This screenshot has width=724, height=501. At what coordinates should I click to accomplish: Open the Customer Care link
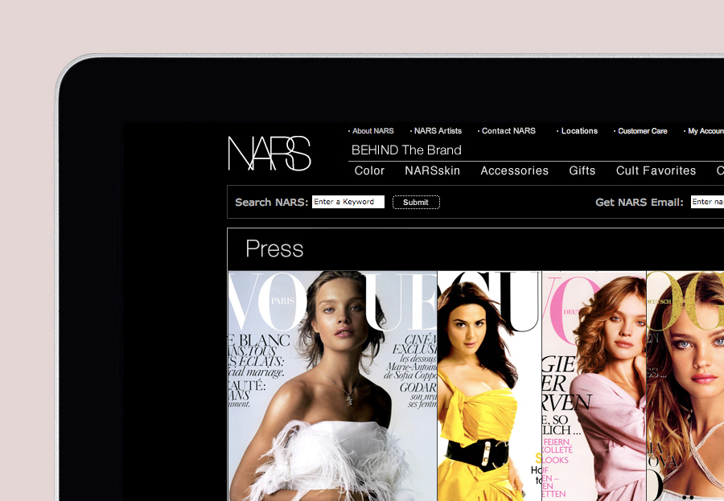(x=642, y=131)
